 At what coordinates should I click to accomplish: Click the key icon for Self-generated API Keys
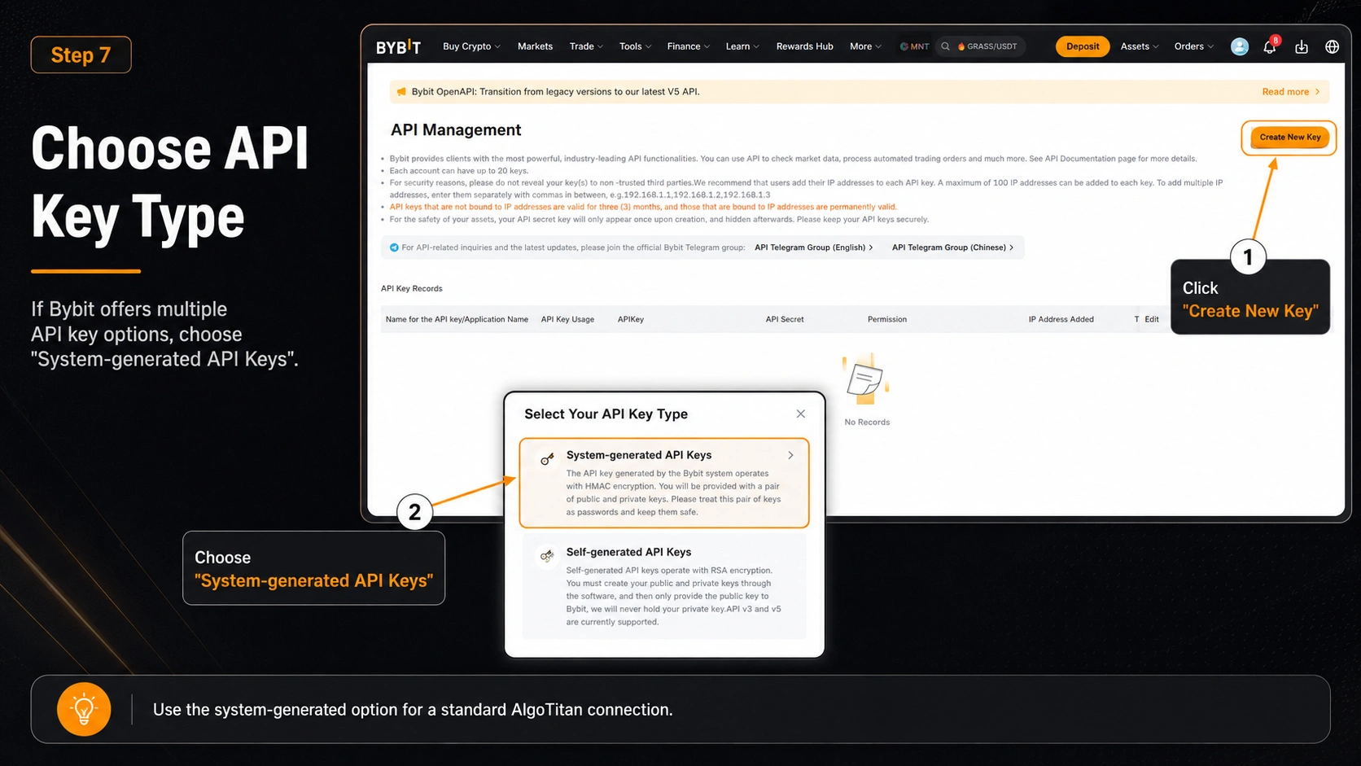(x=547, y=556)
